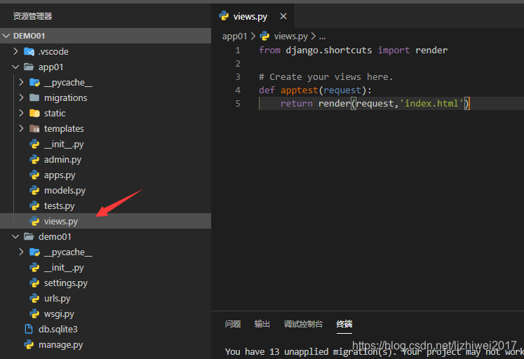Open settings.py in the file tree
Viewport: 524px width, 359px height.
click(66, 283)
